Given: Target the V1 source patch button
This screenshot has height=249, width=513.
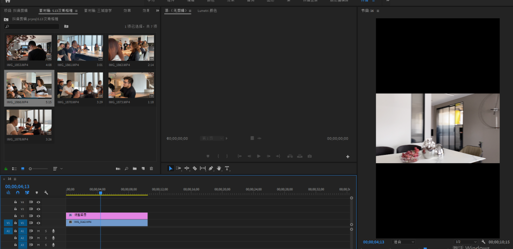Looking at the screenshot, I should 8,223.
